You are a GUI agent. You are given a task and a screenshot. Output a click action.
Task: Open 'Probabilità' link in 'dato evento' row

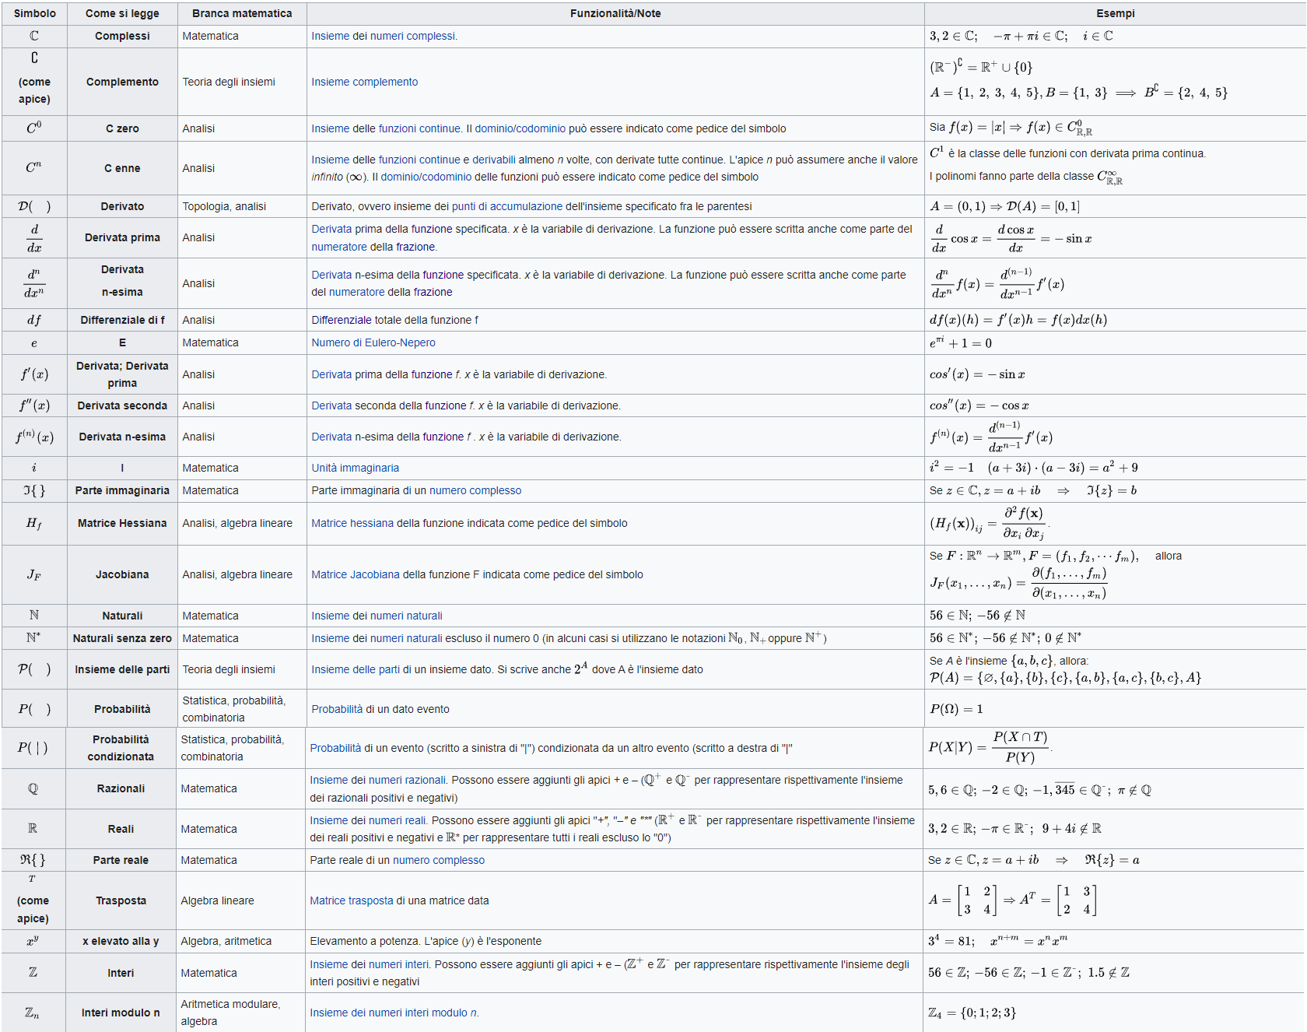click(337, 709)
